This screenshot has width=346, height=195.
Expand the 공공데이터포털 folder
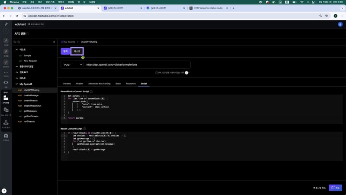pos(16,66)
